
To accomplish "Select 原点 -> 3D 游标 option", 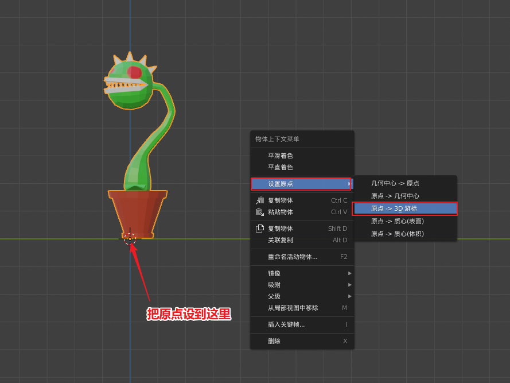I will [x=405, y=208].
